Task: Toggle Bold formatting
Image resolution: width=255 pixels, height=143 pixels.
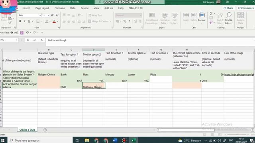Action: pos(20,21)
